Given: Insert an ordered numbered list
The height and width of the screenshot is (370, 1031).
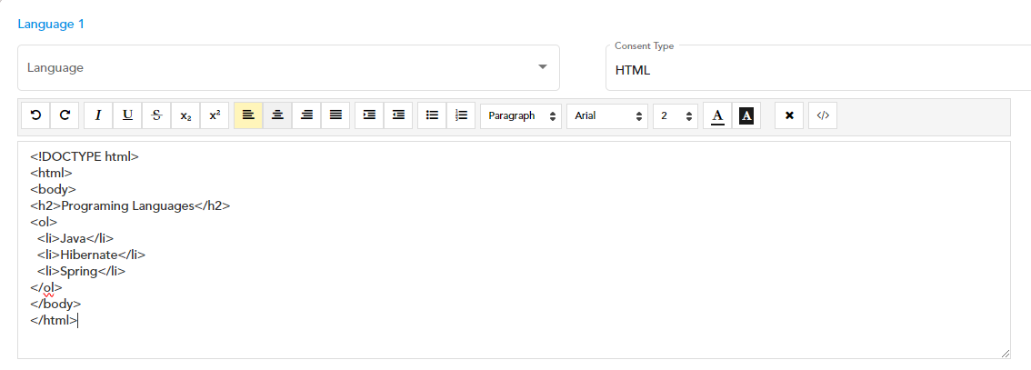Looking at the screenshot, I should pos(461,115).
